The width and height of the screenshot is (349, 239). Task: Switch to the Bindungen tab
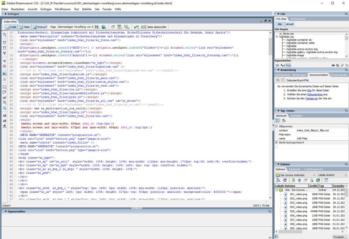299,75
